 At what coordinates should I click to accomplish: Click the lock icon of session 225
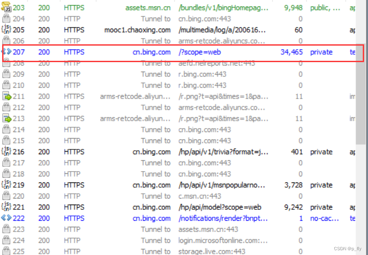pos(6,251)
